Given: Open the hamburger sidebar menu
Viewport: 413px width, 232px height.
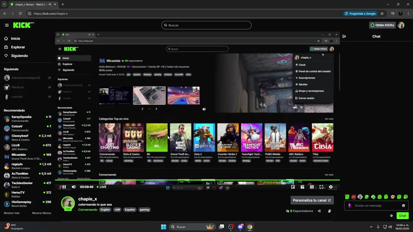Looking at the screenshot, I should (7, 25).
